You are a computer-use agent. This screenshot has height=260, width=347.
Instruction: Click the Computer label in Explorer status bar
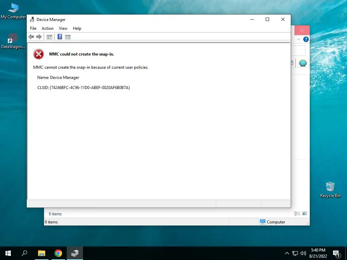(276, 222)
